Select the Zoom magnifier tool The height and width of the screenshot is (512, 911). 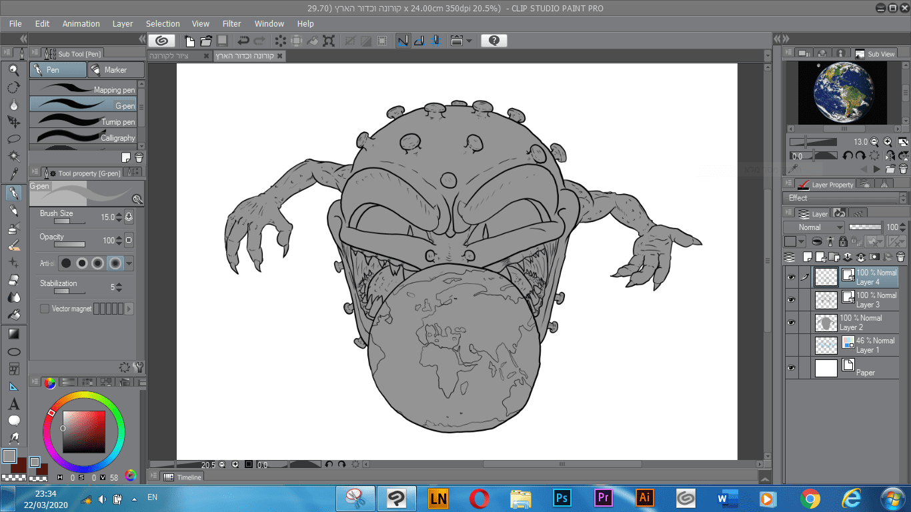tap(13, 70)
